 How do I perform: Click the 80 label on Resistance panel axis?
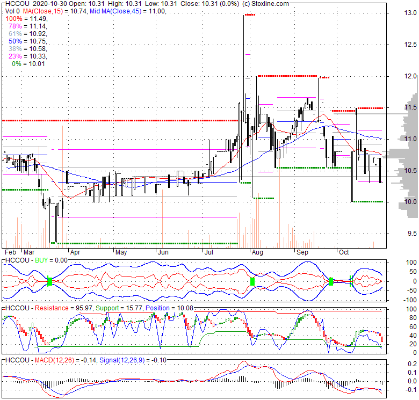pos(413,318)
